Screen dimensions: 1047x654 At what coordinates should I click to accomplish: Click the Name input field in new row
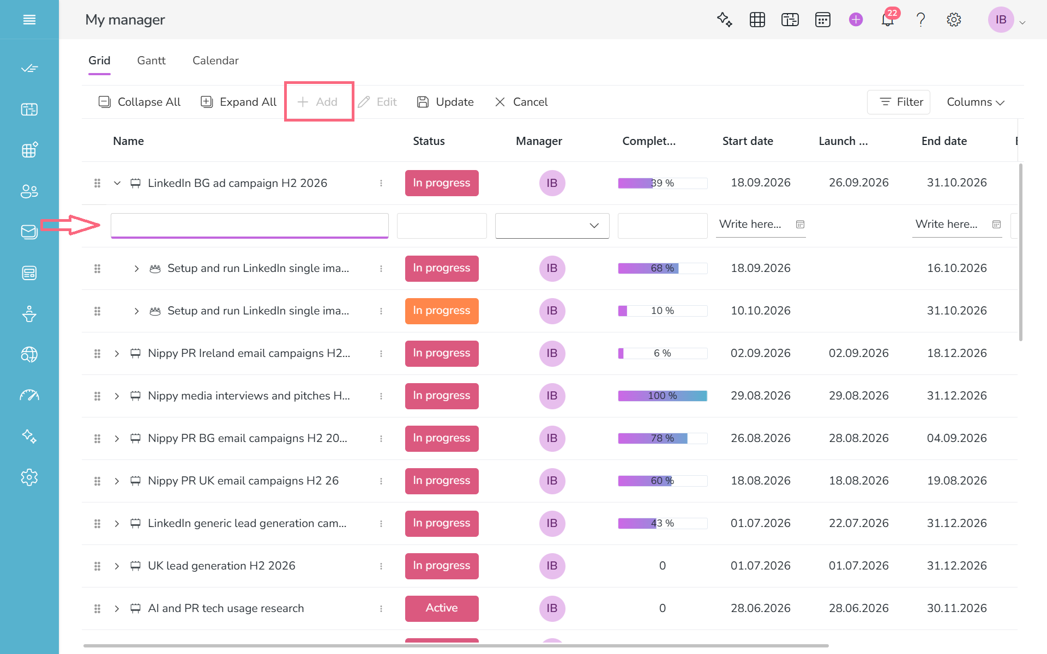coord(250,226)
